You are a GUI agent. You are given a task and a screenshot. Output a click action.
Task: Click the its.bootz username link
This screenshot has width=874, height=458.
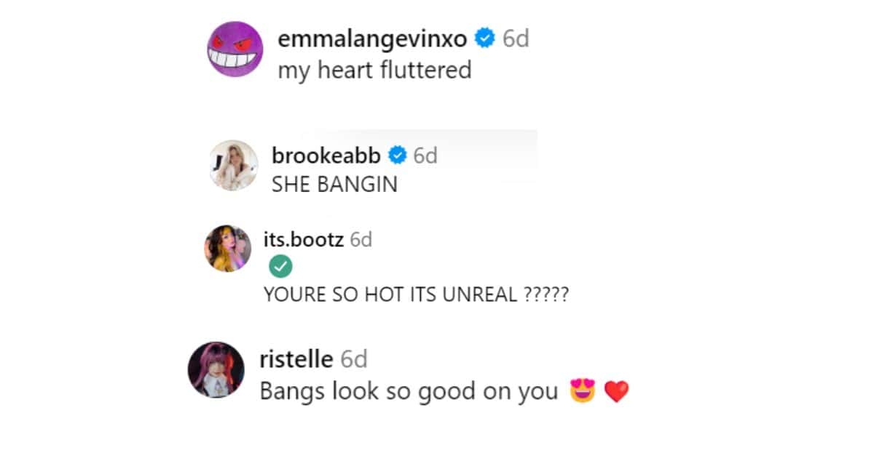point(303,239)
